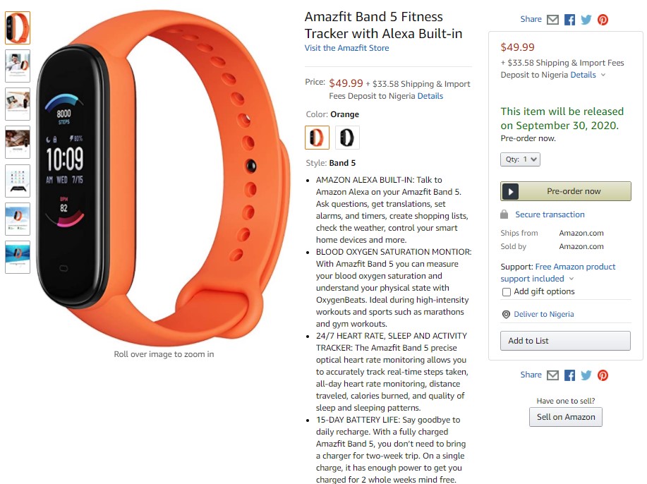Select the last product image thumbnail
Screen dimensions: 647x484
(x=18, y=257)
